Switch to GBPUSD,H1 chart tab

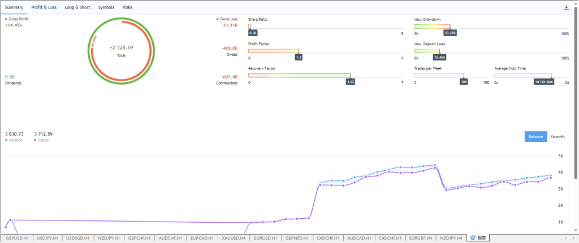17,238
